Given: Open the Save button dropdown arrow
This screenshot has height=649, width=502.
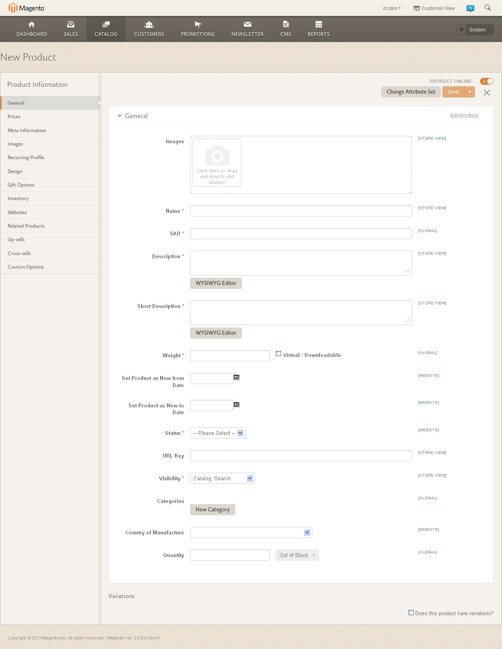Looking at the screenshot, I should tap(470, 92).
